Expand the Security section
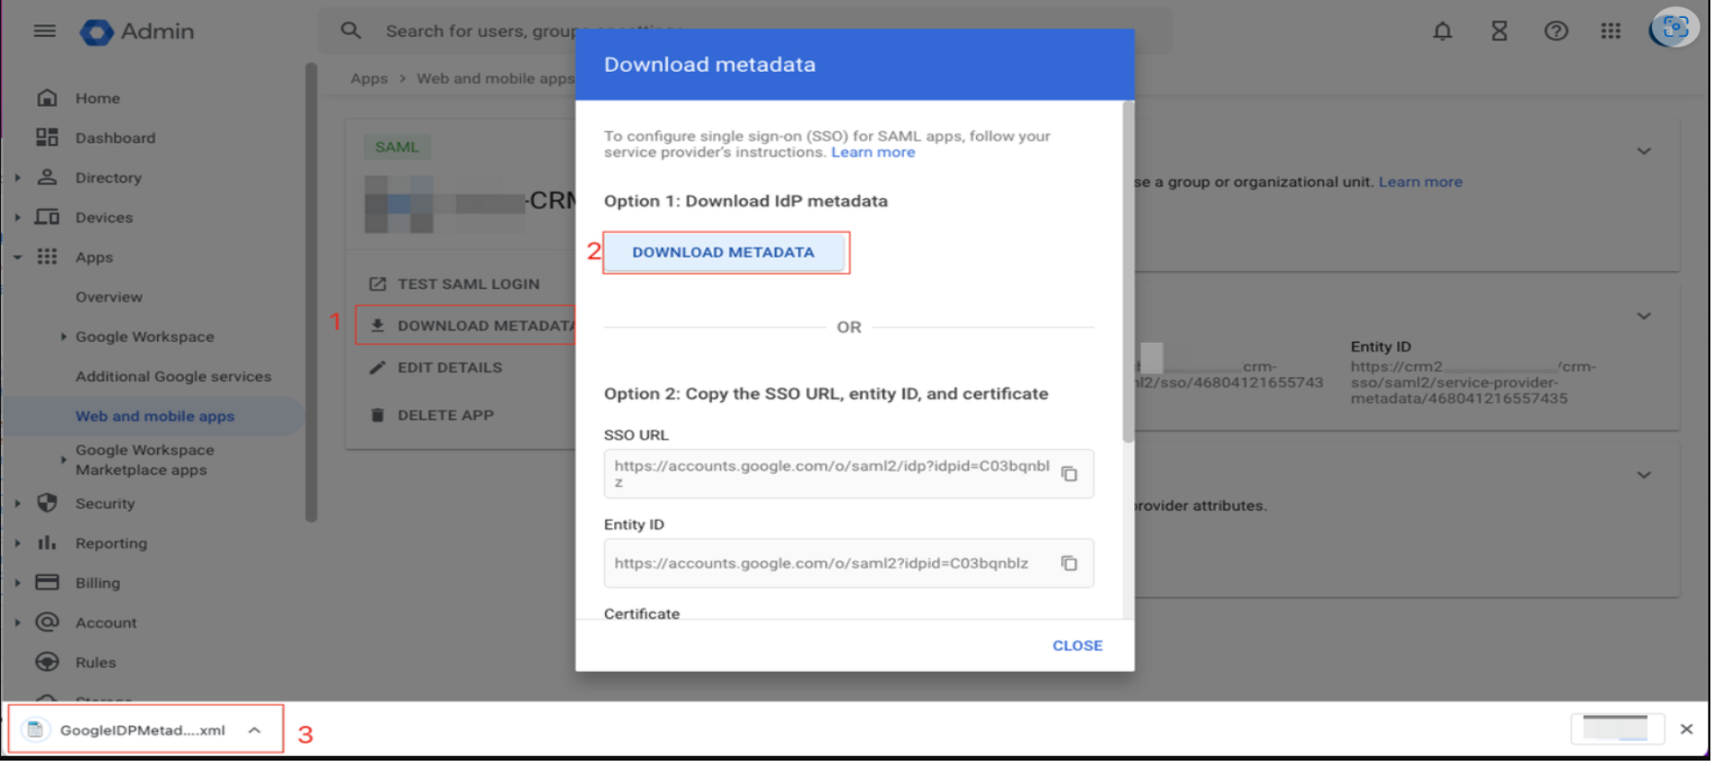 pyautogui.click(x=17, y=504)
